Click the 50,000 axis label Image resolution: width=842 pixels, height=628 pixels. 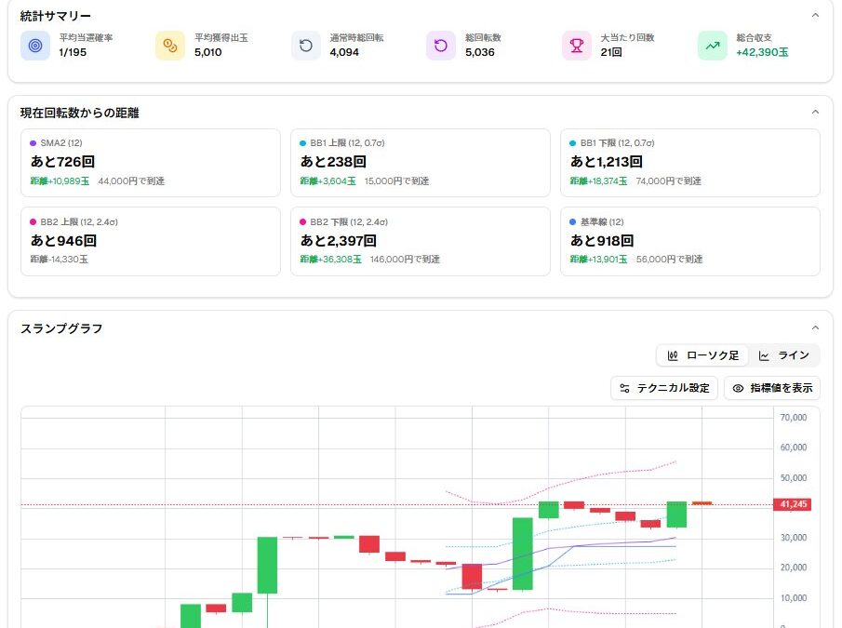(793, 477)
